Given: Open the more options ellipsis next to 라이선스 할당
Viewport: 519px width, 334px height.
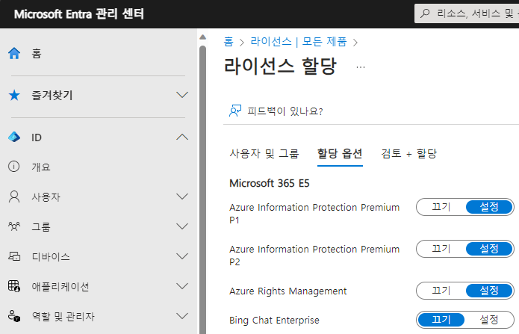Looking at the screenshot, I should pyautogui.click(x=361, y=67).
